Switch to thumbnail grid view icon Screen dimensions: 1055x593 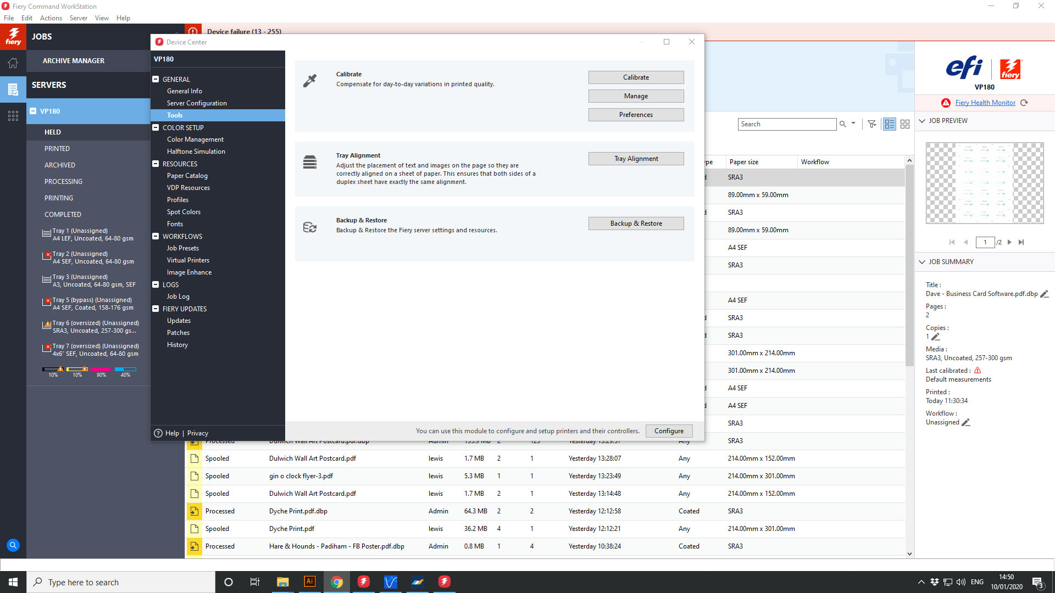pyautogui.click(x=905, y=124)
